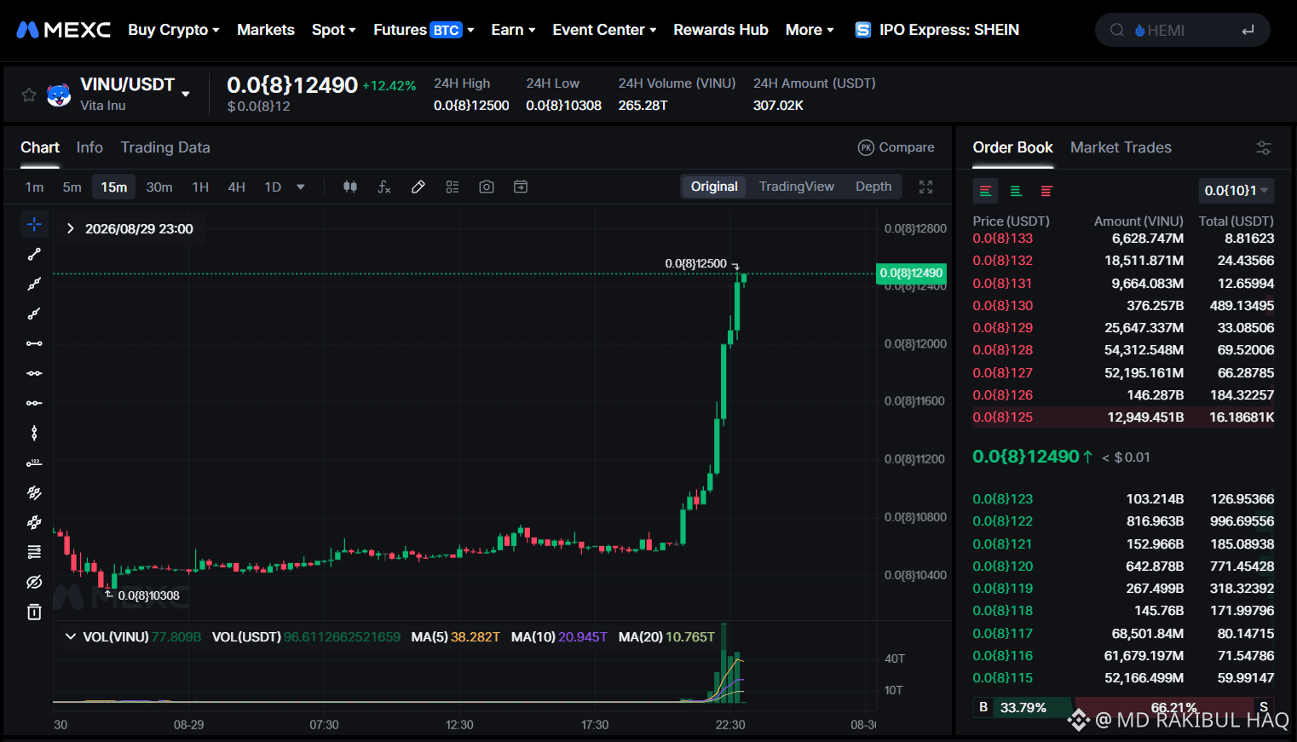
Task: Select the horizontal lines list drawing tool
Action: (34, 552)
